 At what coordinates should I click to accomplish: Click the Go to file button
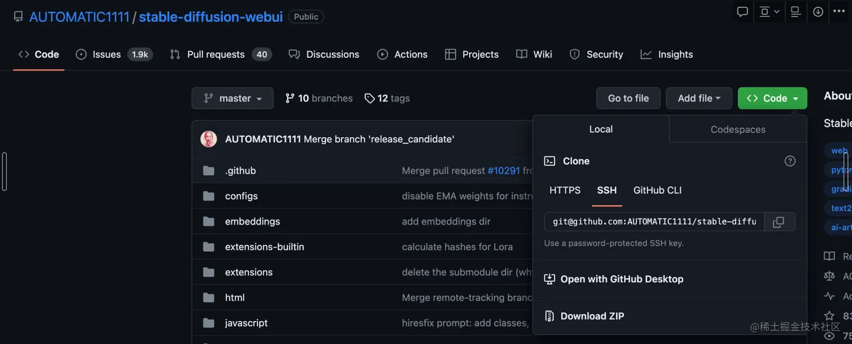tap(628, 99)
